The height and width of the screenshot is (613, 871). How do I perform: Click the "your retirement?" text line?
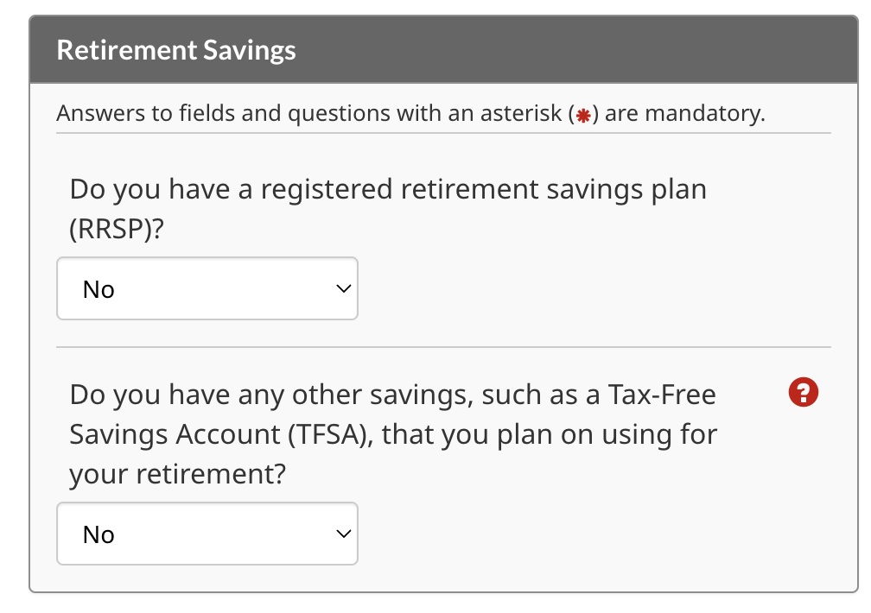pos(177,475)
